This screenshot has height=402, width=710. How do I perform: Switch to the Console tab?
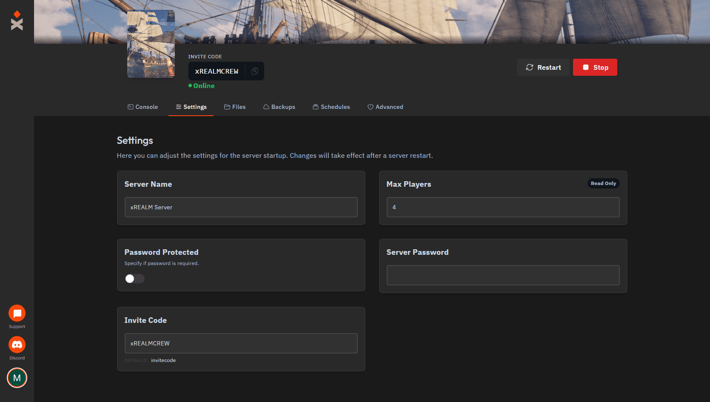[143, 107]
